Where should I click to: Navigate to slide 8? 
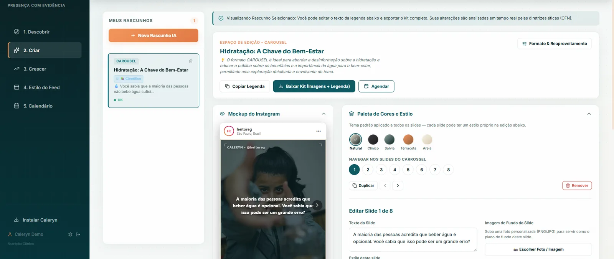(x=449, y=170)
